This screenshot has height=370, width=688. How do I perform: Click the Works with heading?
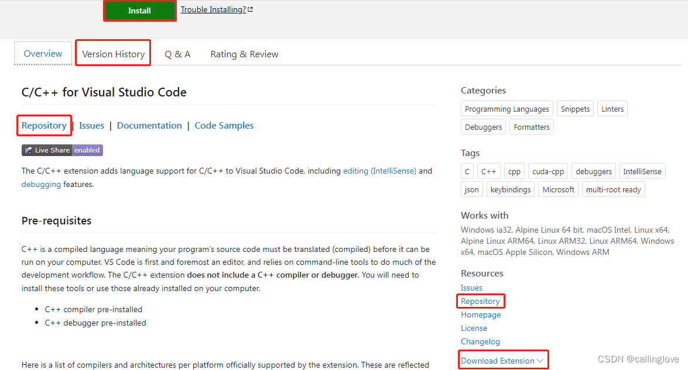[x=484, y=216]
